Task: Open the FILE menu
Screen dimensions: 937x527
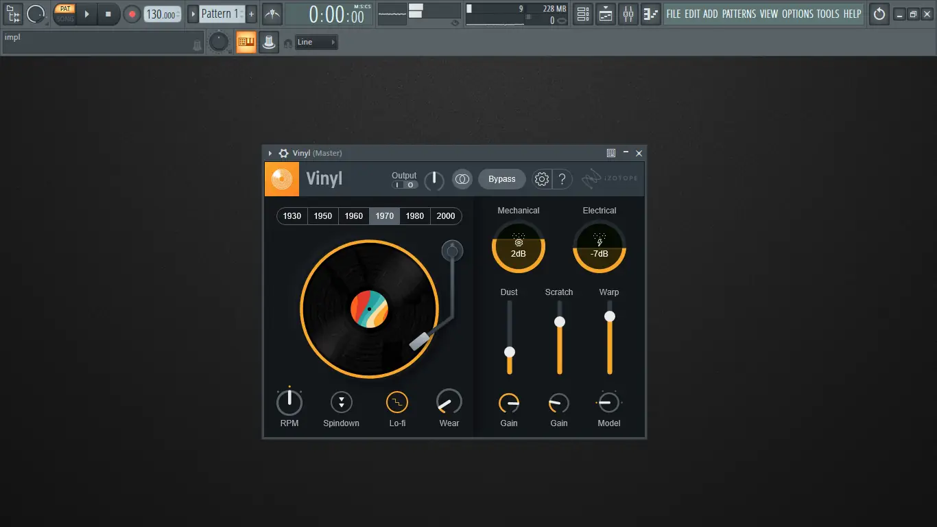Action: [x=674, y=14]
